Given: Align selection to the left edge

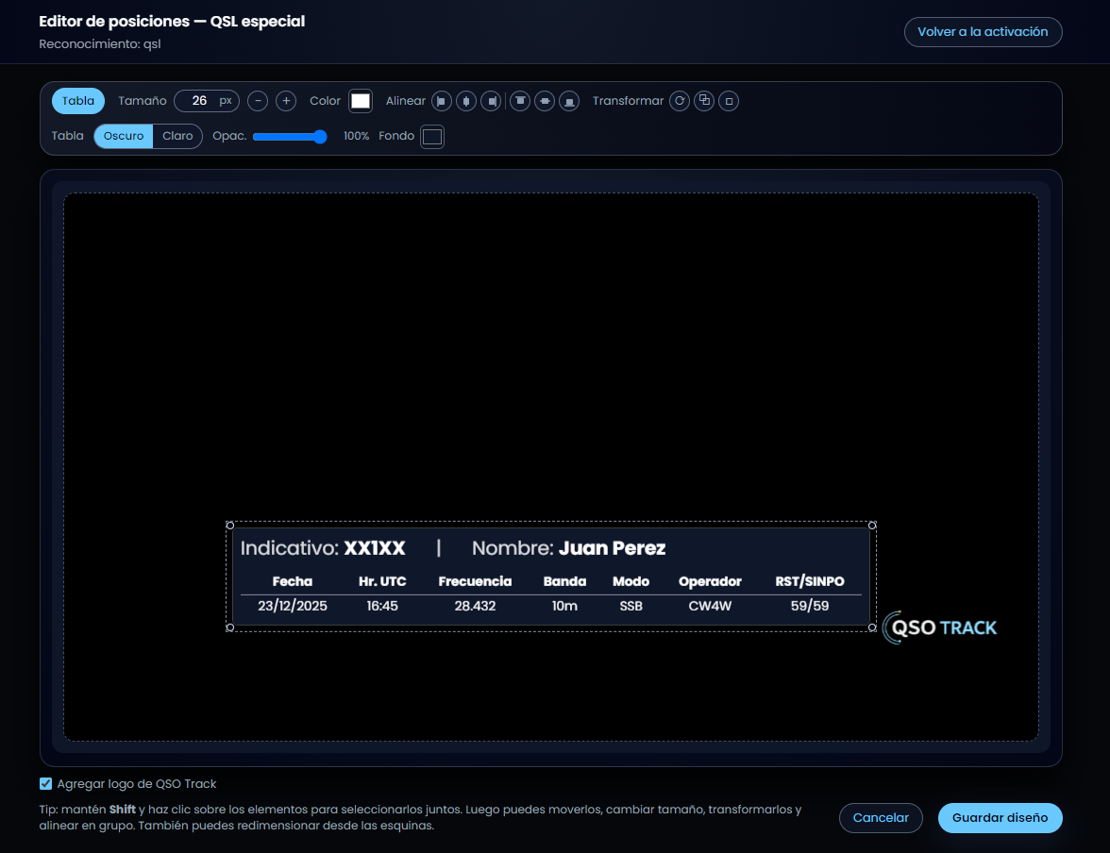Looking at the screenshot, I should [442, 101].
